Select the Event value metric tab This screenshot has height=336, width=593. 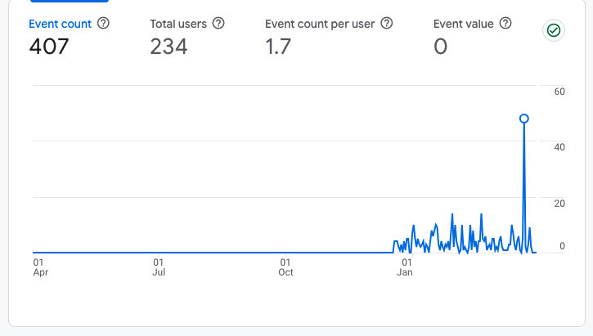point(463,24)
